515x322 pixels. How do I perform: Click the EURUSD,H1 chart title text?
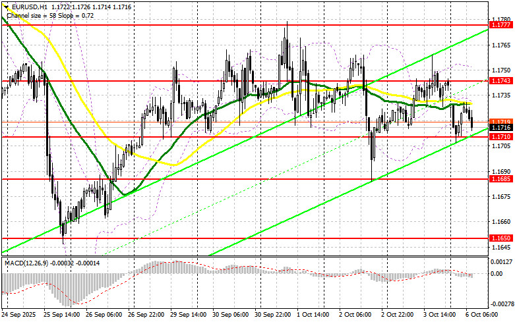point(27,5)
